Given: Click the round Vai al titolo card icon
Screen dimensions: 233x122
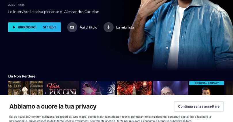Looking at the screenshot, I should click(x=72, y=27).
